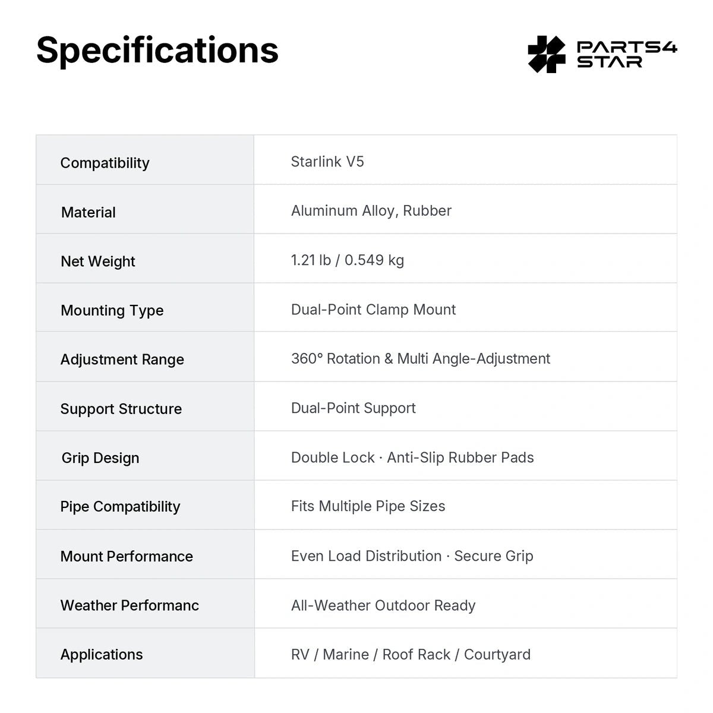Click Double Lock Anti-Slip Rubber Pads text
The width and height of the screenshot is (713, 713).
[x=412, y=458]
